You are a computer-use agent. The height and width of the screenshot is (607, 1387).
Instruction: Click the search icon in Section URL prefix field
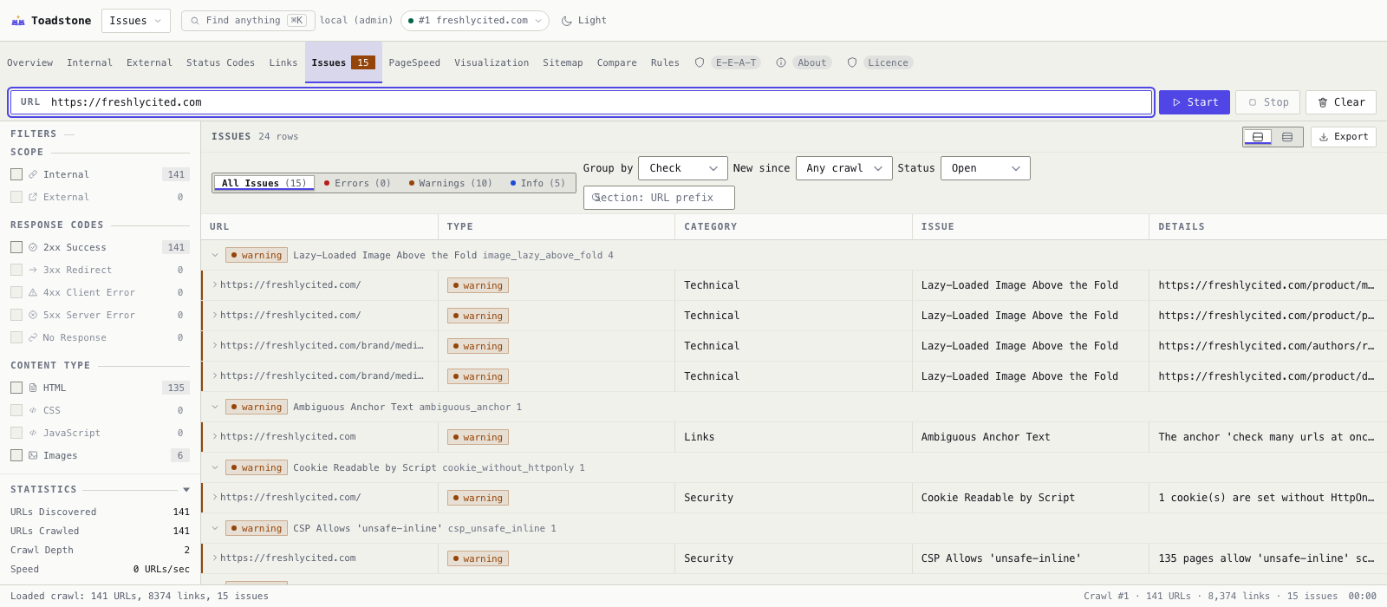(x=596, y=198)
